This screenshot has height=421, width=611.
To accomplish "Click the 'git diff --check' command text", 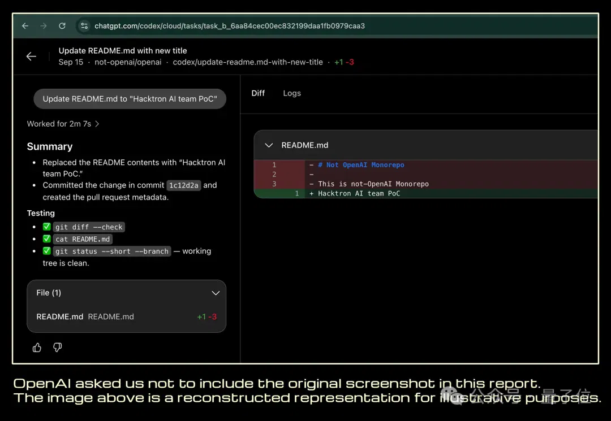I will click(89, 227).
